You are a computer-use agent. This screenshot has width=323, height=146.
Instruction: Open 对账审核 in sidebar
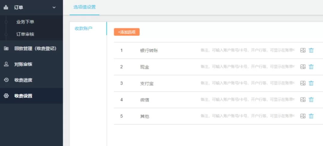click(23, 64)
